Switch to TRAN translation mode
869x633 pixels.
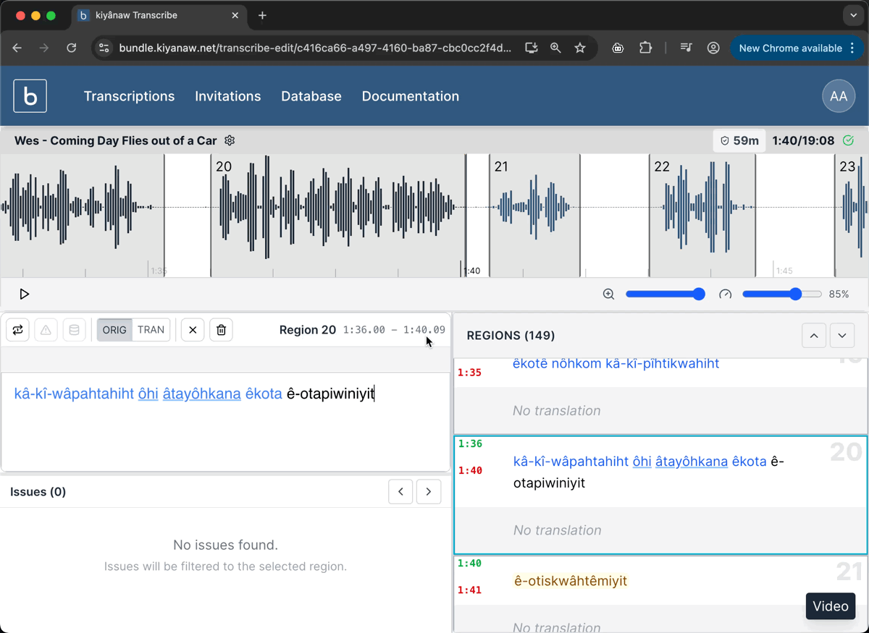151,330
